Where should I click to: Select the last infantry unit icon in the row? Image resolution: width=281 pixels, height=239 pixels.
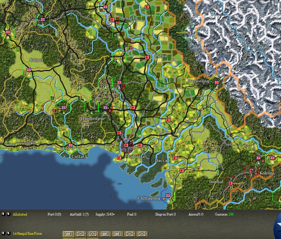142,234
